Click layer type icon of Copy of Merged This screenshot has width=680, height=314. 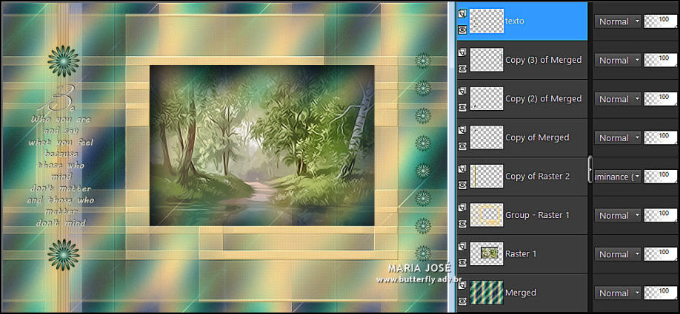[462, 130]
